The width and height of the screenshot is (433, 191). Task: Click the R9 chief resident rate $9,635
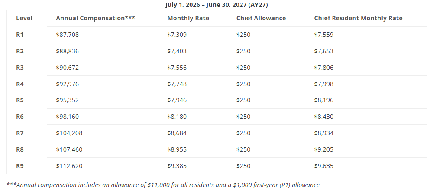tap(324, 166)
